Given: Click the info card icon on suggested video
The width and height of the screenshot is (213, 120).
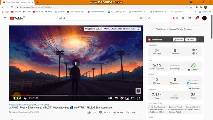Looking at the screenshot, I should [x=138, y=29].
